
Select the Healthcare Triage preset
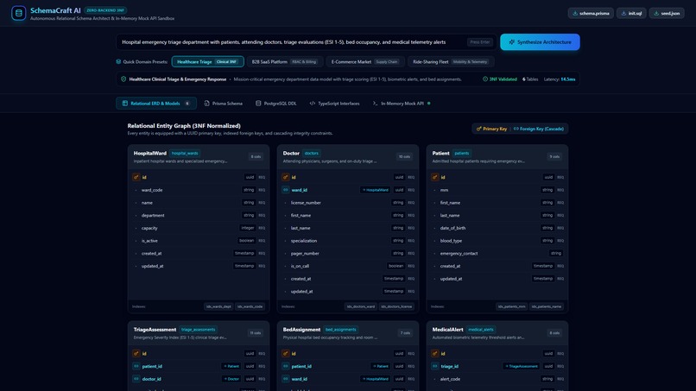(x=208, y=61)
